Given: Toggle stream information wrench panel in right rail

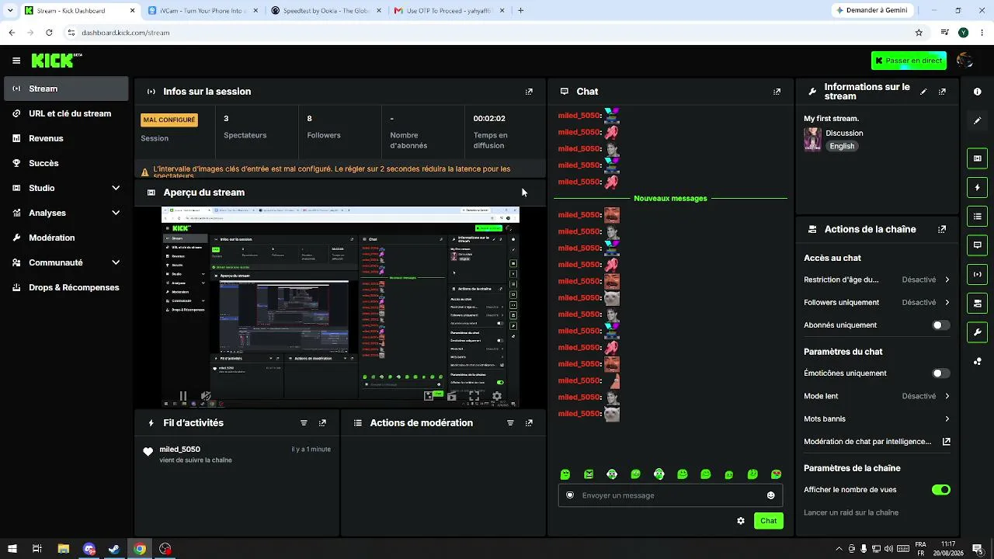Looking at the screenshot, I should coord(977,332).
